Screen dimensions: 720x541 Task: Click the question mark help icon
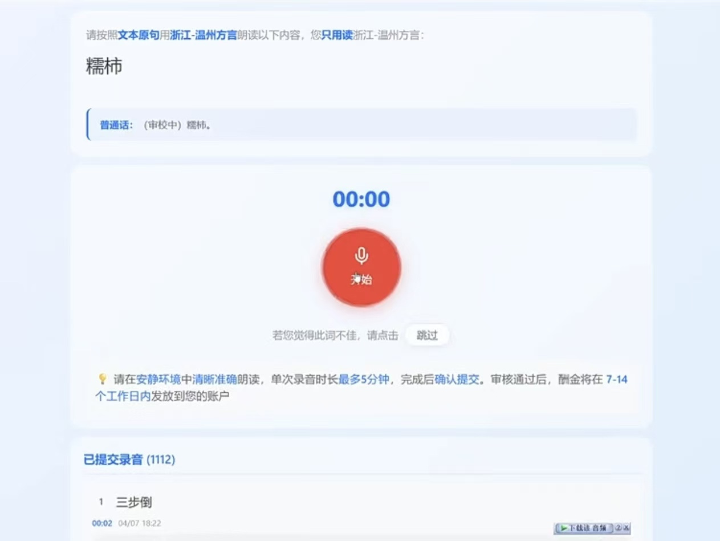click(x=618, y=528)
